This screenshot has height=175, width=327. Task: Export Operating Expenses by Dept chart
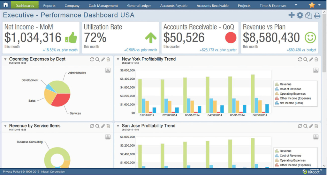point(108,70)
